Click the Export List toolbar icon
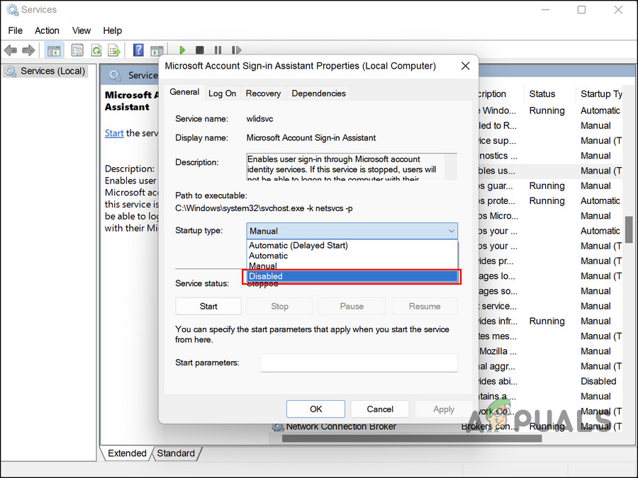The image size is (638, 478). tap(114, 50)
